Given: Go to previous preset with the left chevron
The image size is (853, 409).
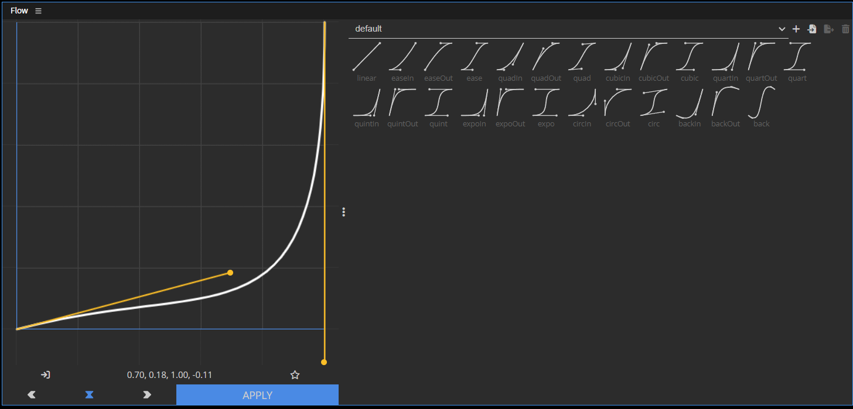Looking at the screenshot, I should pyautogui.click(x=31, y=395).
